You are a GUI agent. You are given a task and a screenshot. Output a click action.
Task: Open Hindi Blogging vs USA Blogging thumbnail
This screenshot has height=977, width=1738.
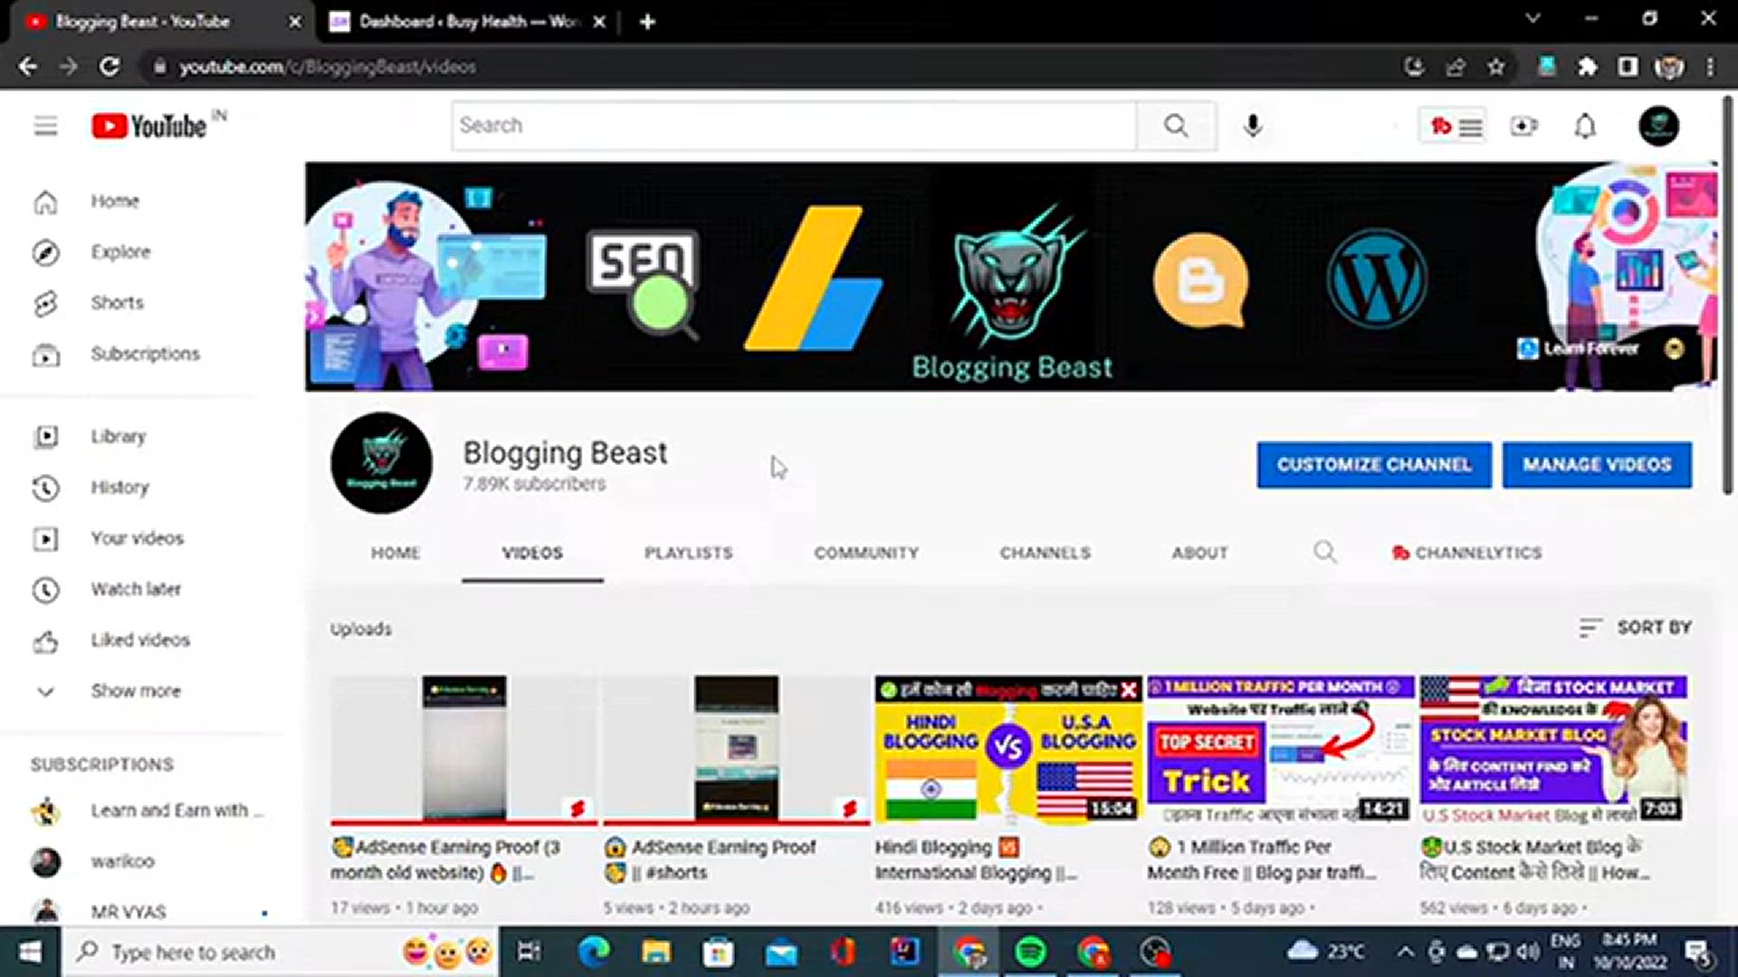1008,749
